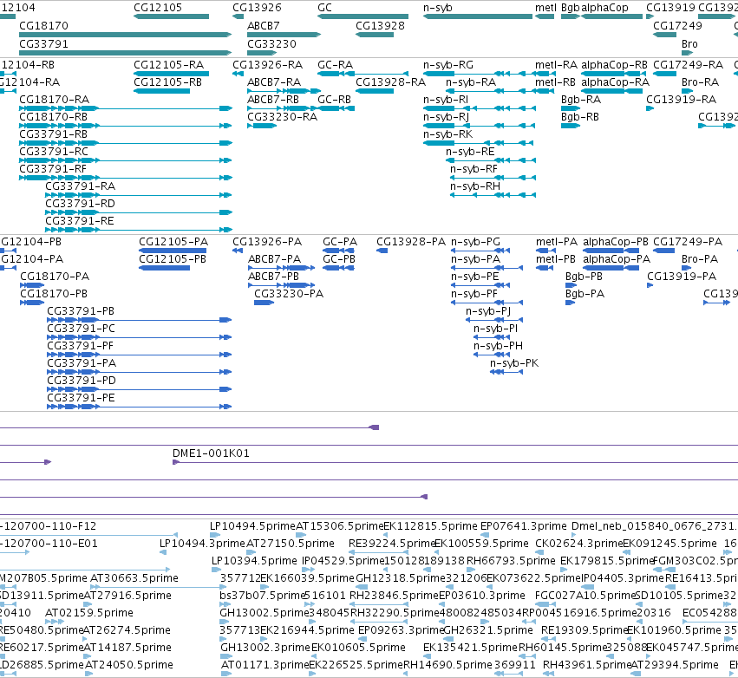This screenshot has width=738, height=678.
Task: Select the CG13926-RA transcript label
Action: 268,64
